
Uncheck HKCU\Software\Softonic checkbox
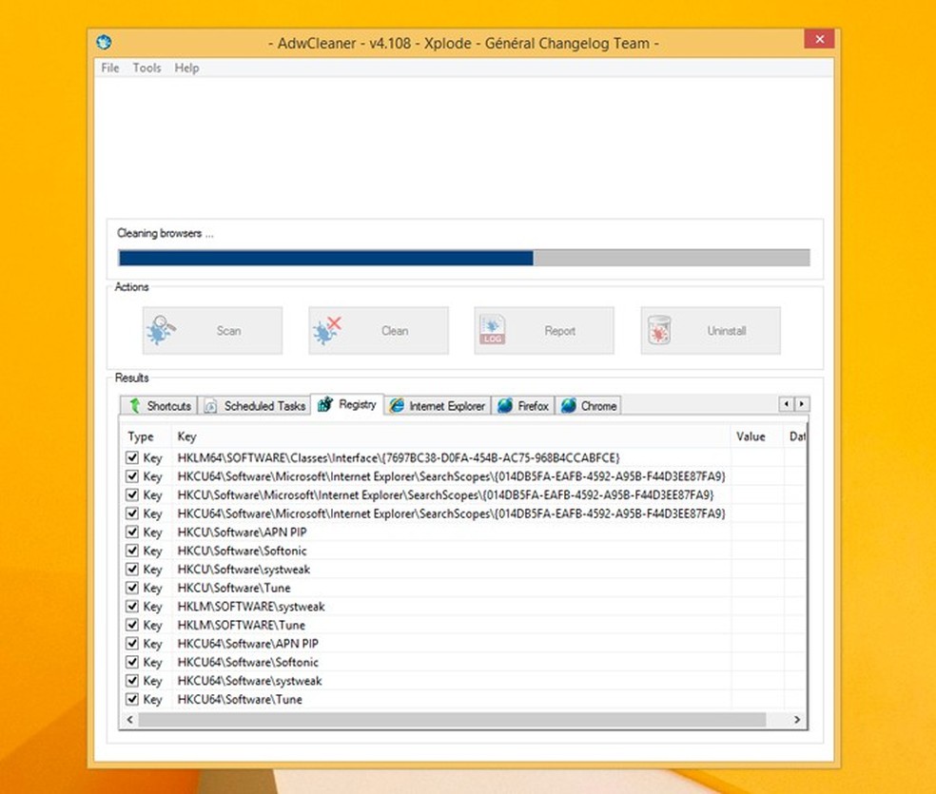coord(132,550)
